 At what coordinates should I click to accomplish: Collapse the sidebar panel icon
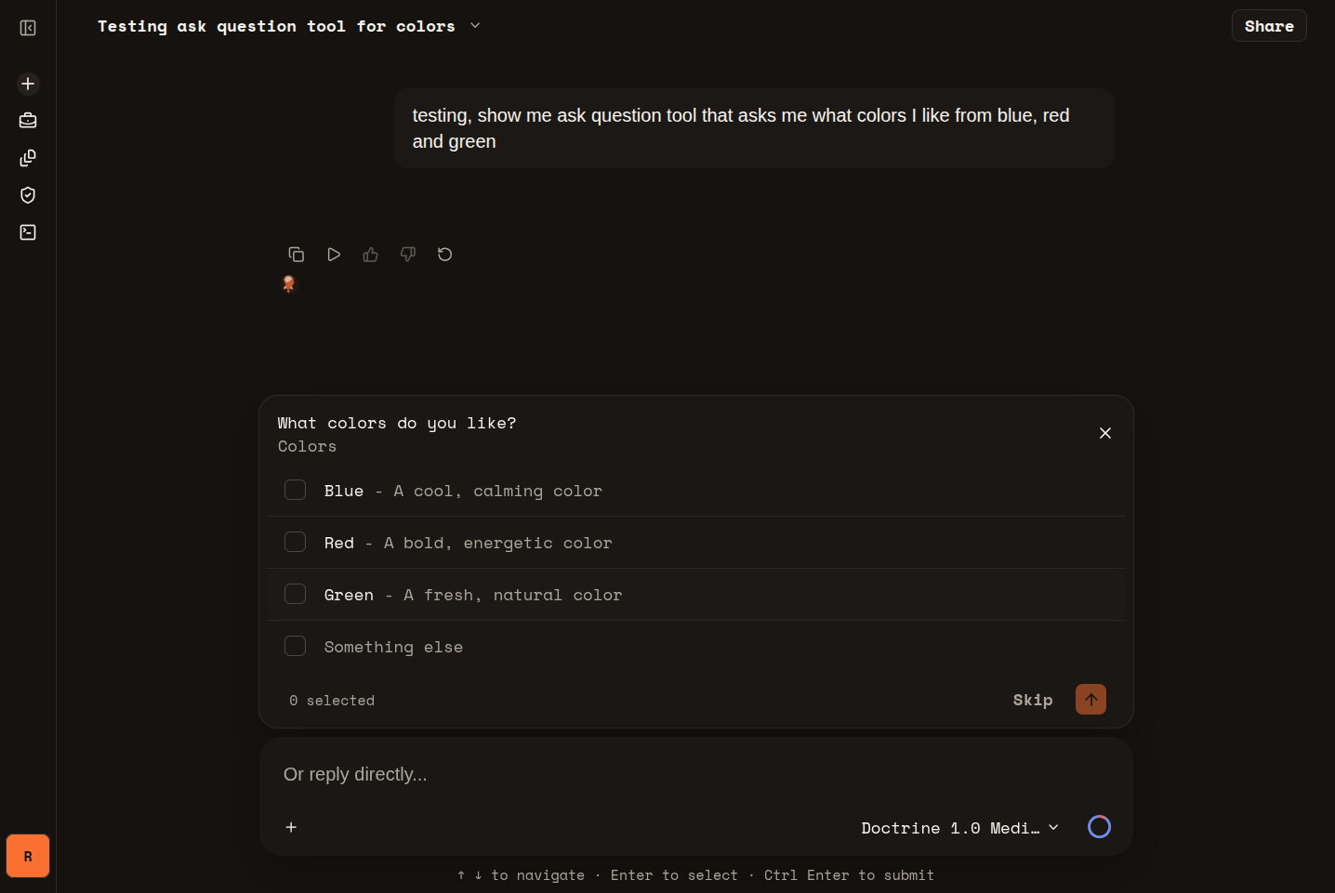coord(28,28)
